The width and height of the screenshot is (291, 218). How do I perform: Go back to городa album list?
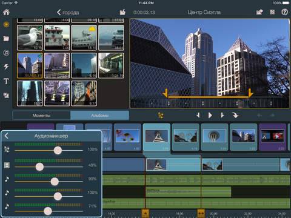(x=68, y=12)
